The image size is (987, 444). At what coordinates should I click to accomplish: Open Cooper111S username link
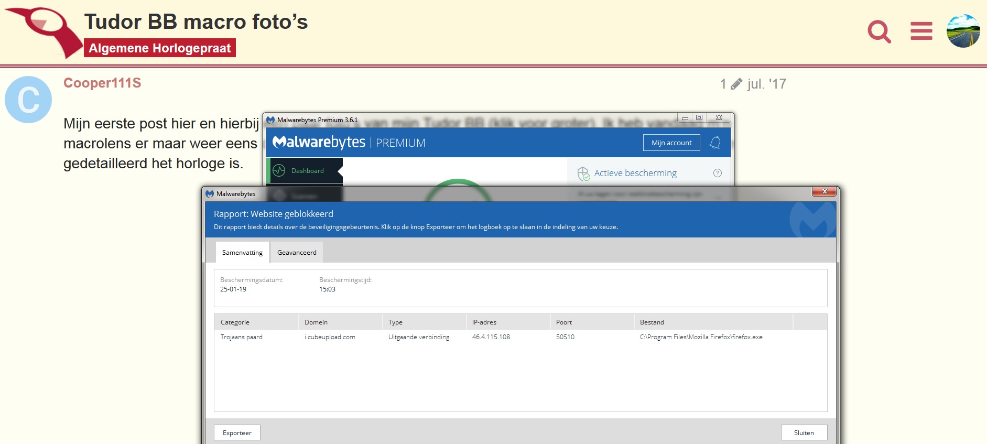102,83
